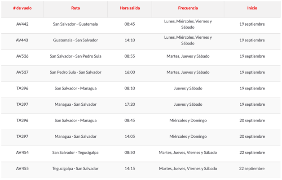Click flight number AV455
Image resolution: width=282 pixels, height=180 pixels.
(22, 169)
